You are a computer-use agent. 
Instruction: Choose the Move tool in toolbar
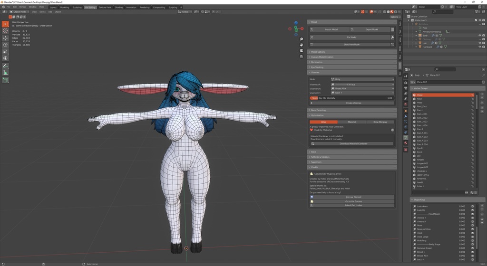pos(5,38)
